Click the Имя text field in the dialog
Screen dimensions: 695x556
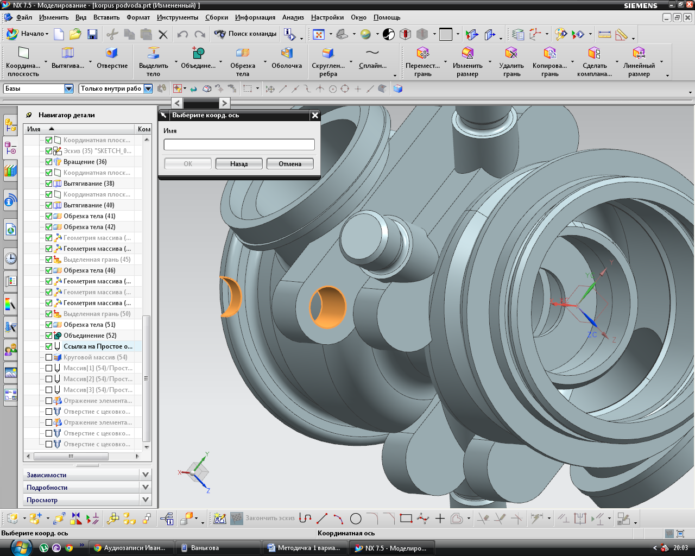[x=239, y=144]
